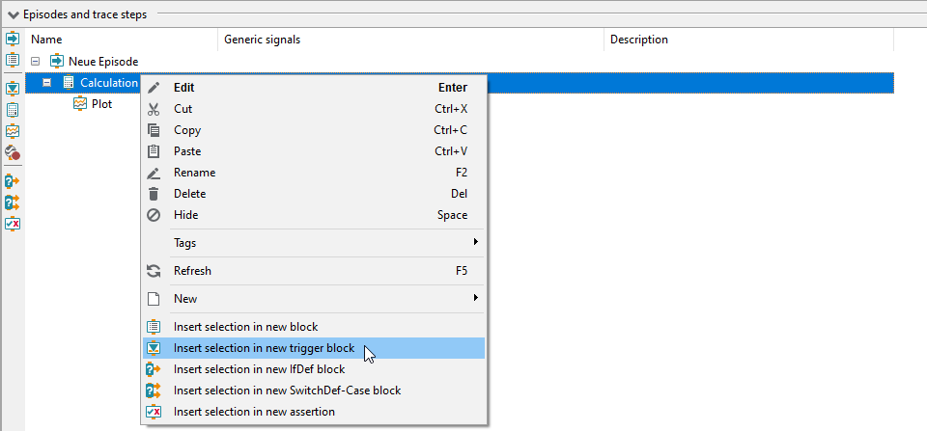This screenshot has height=431, width=927.
Task: Select the Neue Episode tree row
Action: pyautogui.click(x=459, y=62)
